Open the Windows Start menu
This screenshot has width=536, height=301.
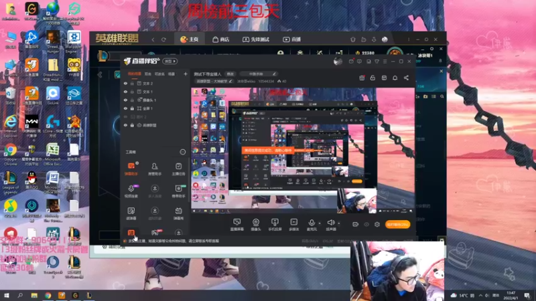coord(6,296)
